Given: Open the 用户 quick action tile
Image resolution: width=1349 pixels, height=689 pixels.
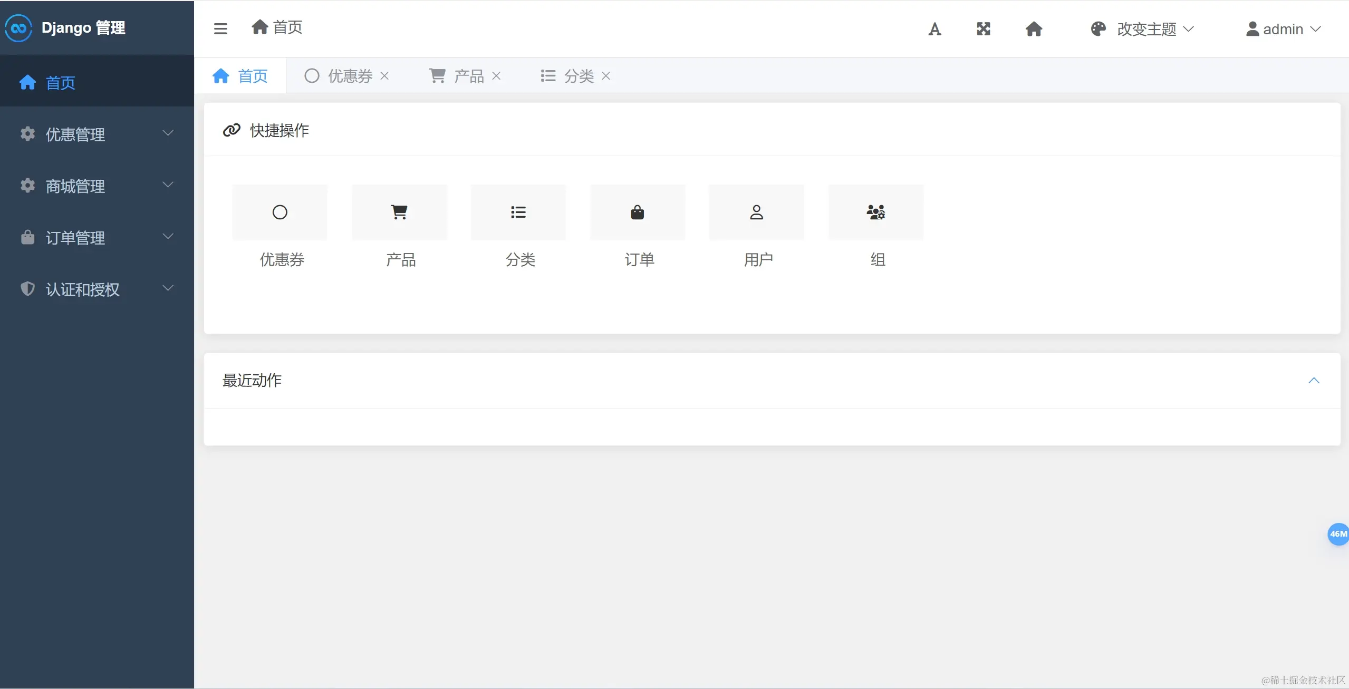Looking at the screenshot, I should (757, 212).
